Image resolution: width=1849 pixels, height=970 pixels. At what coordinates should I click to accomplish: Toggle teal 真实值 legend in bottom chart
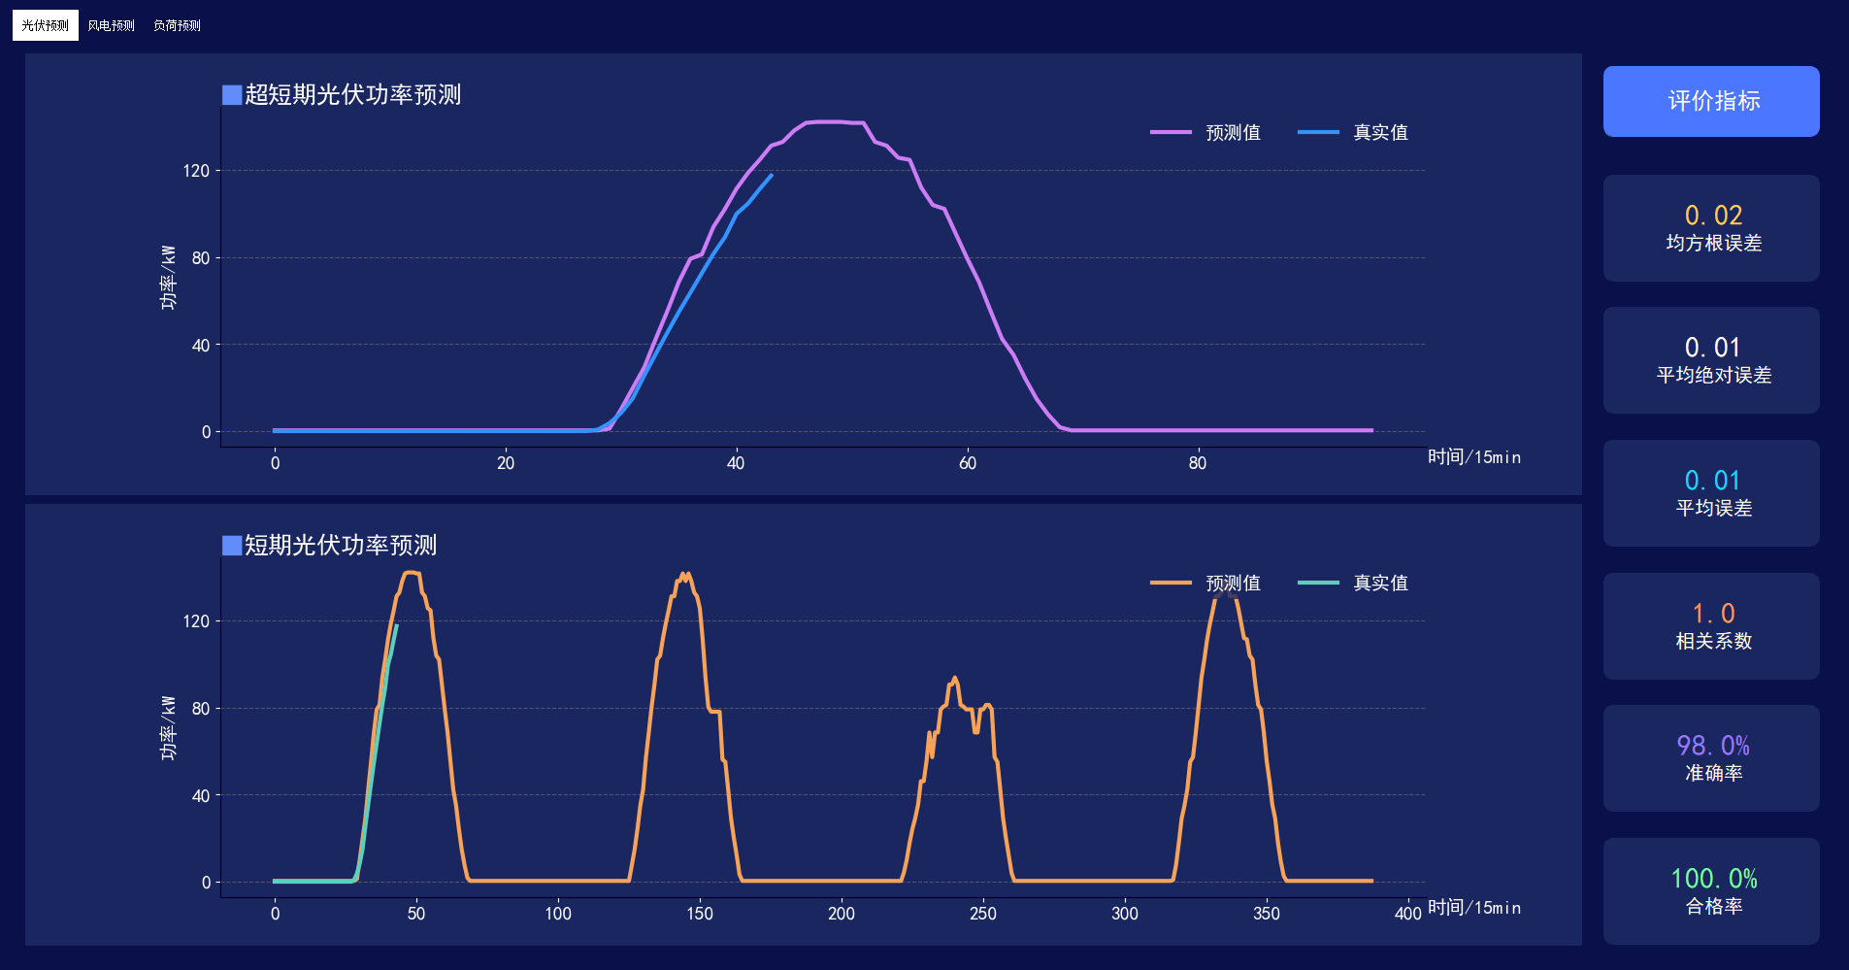tap(1353, 583)
